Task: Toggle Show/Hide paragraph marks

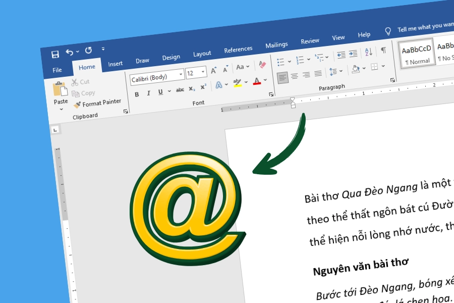Action: pos(383,49)
